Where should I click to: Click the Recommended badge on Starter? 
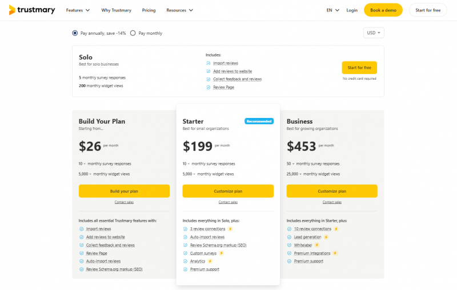pos(259,121)
